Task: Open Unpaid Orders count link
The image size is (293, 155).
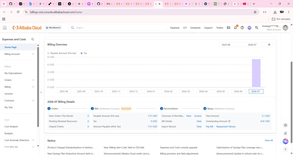Action: pos(88,126)
